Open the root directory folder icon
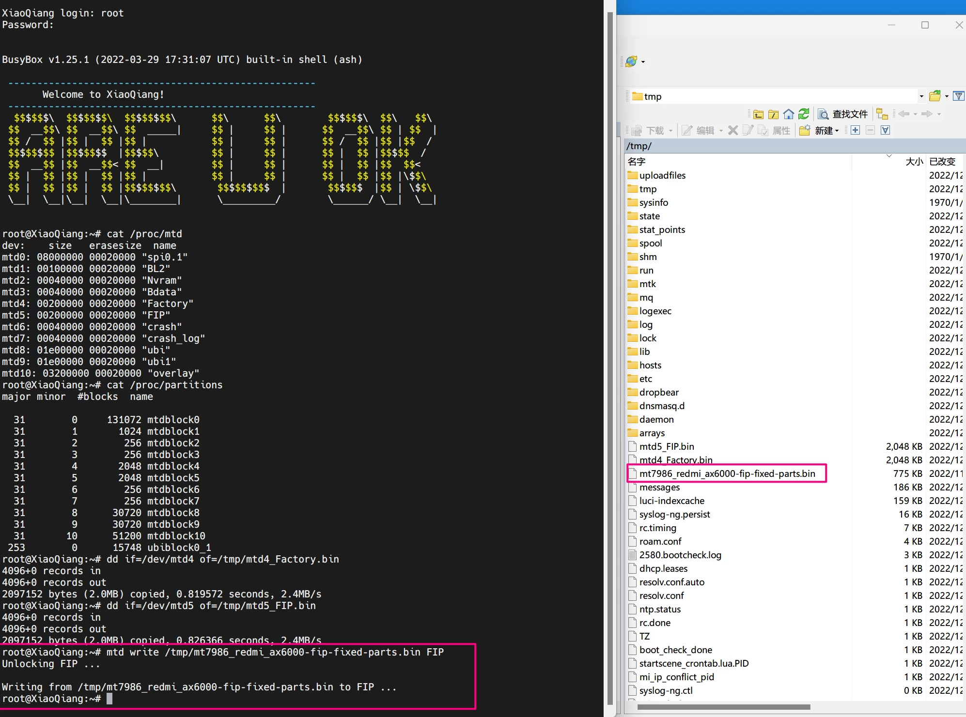This screenshot has width=966, height=717. click(774, 114)
